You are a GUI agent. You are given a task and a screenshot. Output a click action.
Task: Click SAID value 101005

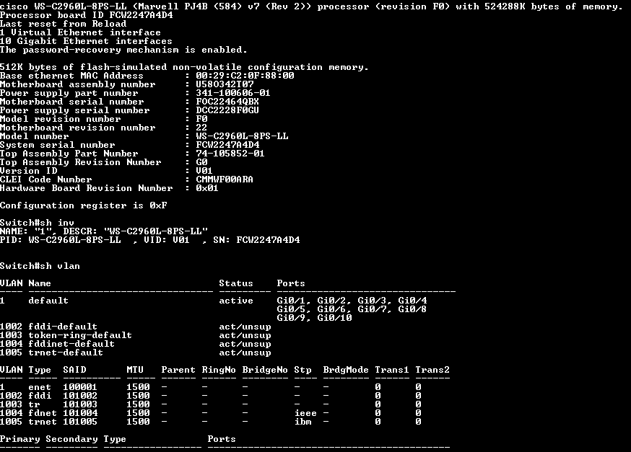click(x=80, y=422)
